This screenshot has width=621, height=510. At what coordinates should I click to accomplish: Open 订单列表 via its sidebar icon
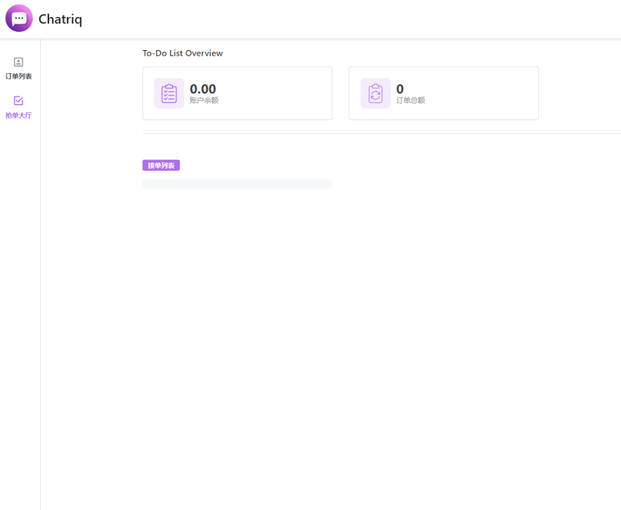click(x=19, y=62)
